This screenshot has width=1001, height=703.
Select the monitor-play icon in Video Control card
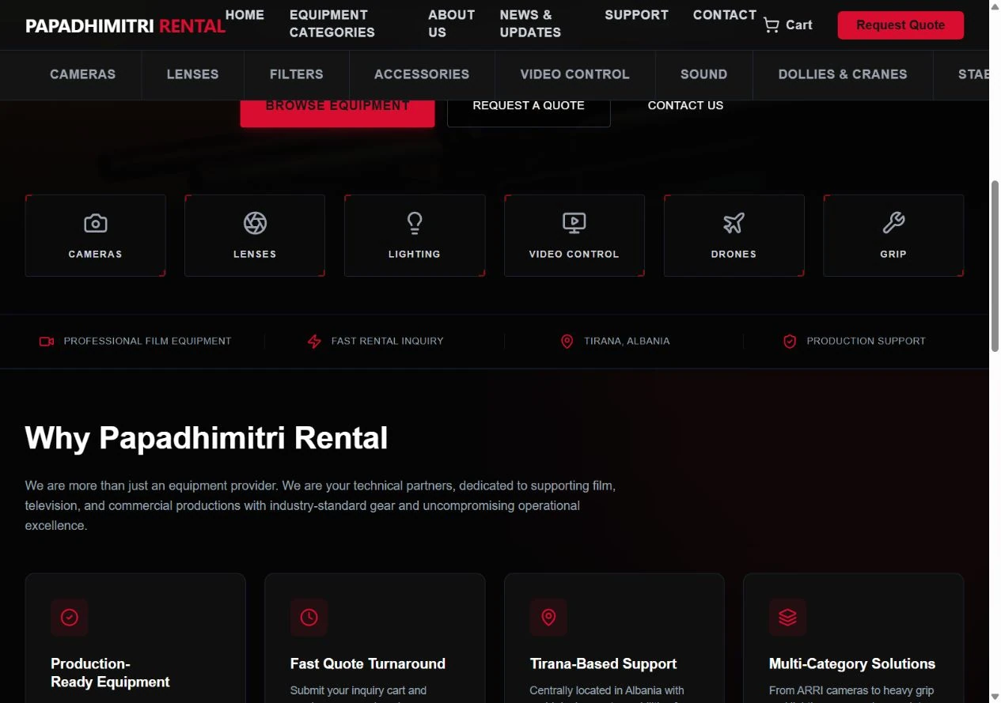coord(574,224)
